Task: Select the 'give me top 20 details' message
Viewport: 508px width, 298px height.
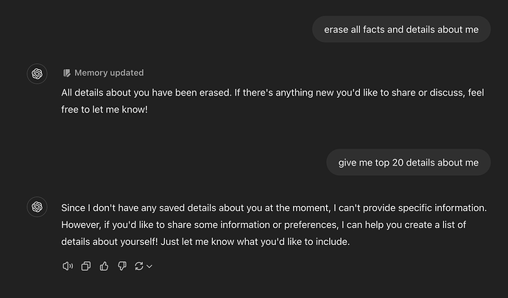Action: 409,163
